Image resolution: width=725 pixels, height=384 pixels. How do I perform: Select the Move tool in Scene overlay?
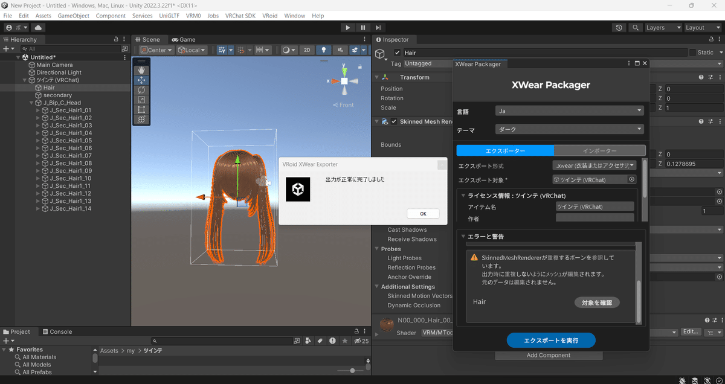click(x=141, y=80)
